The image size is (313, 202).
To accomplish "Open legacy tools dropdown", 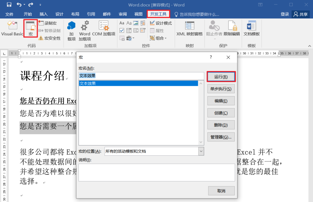I will point(130,38).
